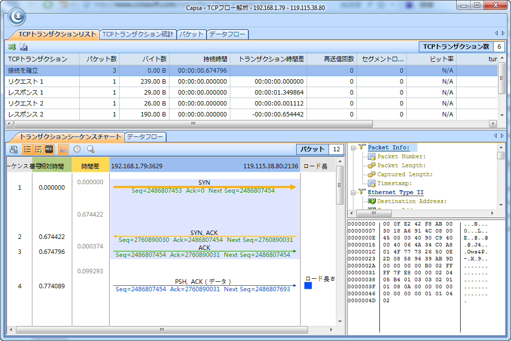
Task: Click the magnifier search icon in chart toolbar
Action: [x=91, y=149]
